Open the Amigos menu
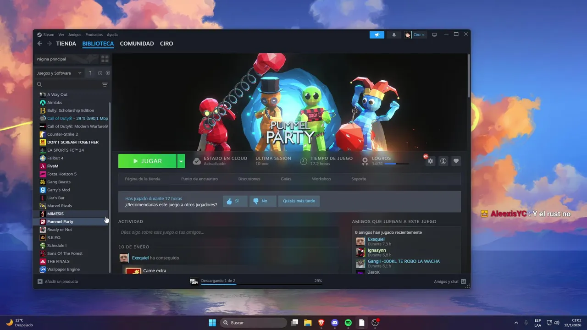 tap(75, 35)
